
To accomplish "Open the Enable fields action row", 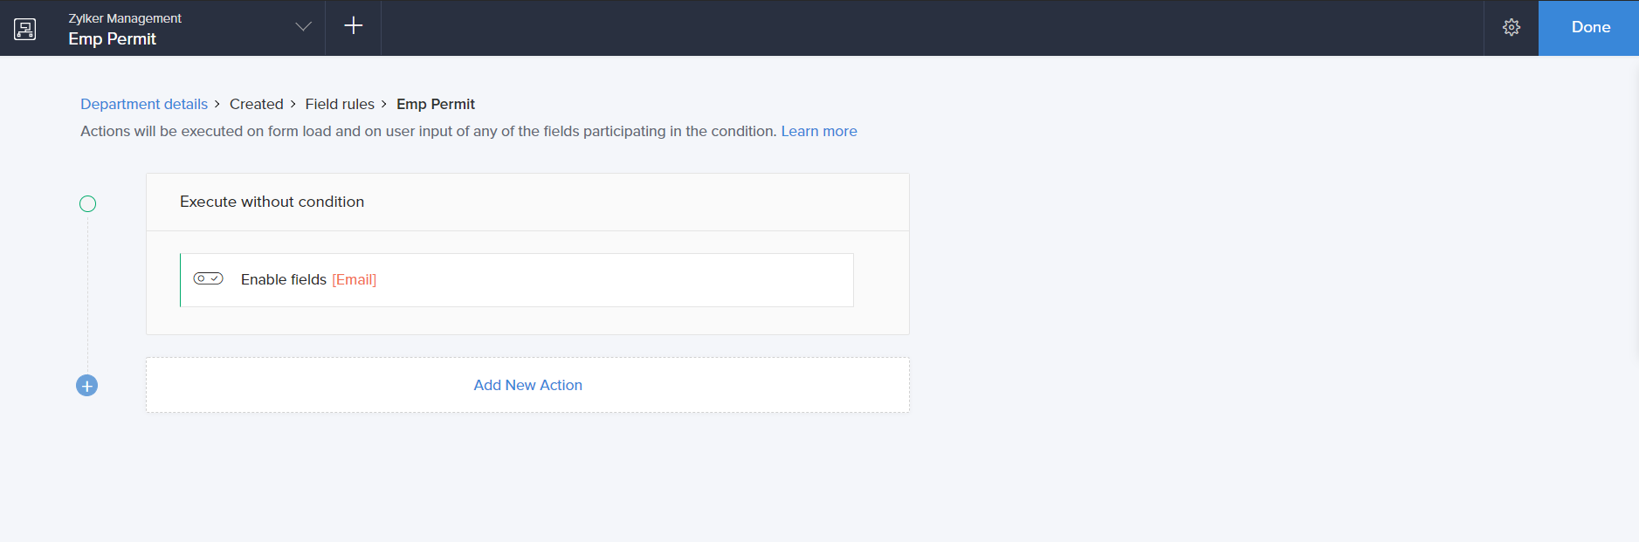I will (x=568, y=280).
